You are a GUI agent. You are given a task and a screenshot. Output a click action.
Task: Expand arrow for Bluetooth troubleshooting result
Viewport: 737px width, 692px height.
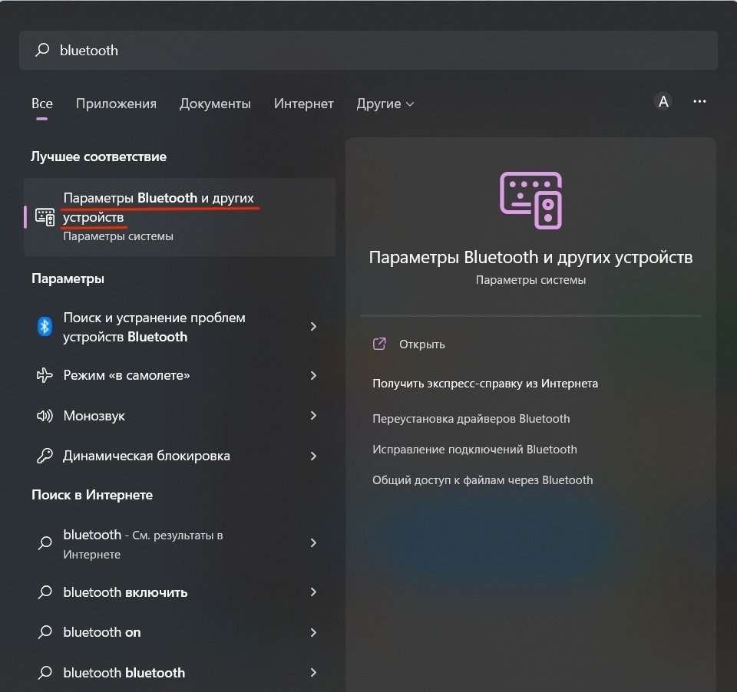click(313, 327)
